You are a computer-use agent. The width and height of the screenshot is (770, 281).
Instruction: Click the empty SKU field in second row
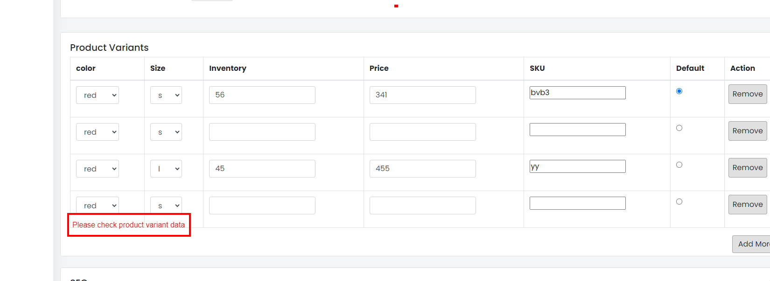pos(578,130)
